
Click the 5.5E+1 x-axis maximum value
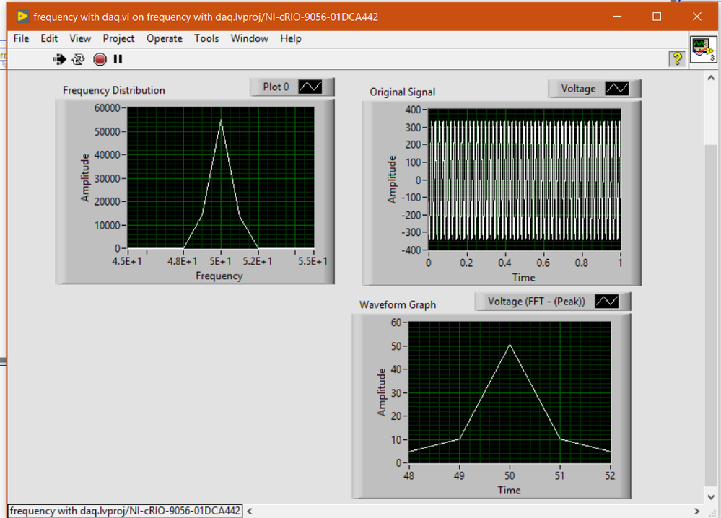tap(313, 262)
